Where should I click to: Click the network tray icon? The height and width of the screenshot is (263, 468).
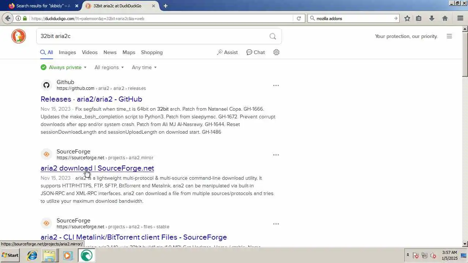click(x=424, y=255)
